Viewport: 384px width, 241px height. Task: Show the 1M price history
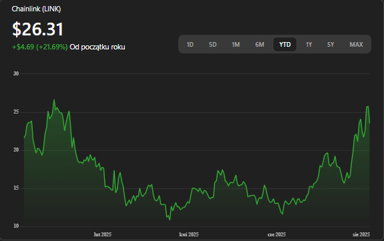pos(236,44)
